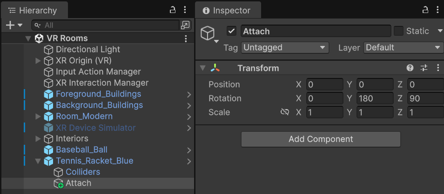Select the Hierarchy tab
This screenshot has width=444, height=194.
coord(33,10)
